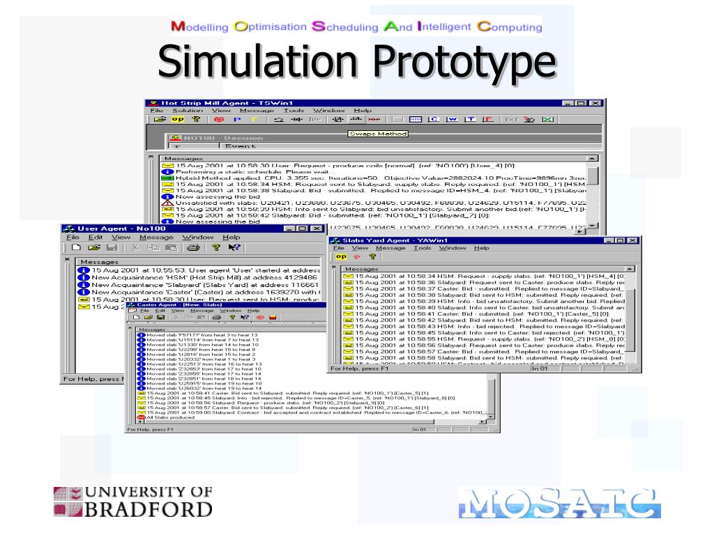Click Print icon in Caster Agent toolbar
714x535 pixels.
pyautogui.click(x=217, y=317)
